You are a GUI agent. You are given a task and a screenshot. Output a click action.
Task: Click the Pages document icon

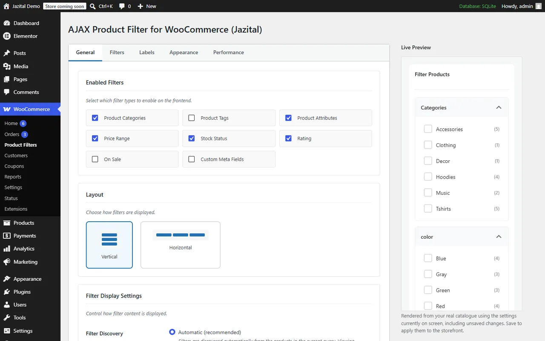[7, 79]
